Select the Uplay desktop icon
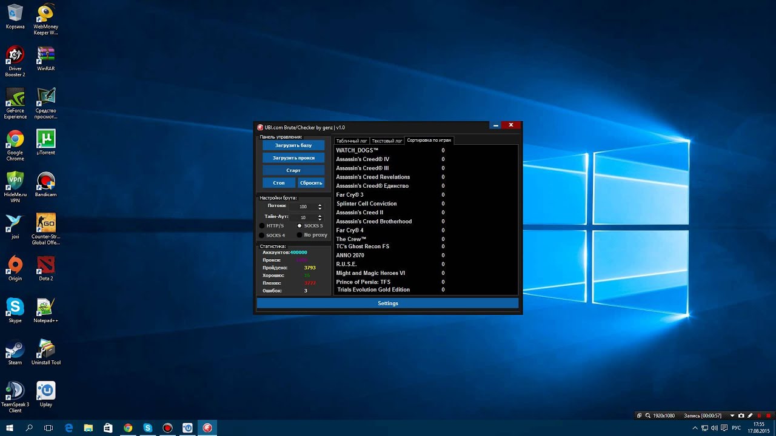 click(45, 394)
